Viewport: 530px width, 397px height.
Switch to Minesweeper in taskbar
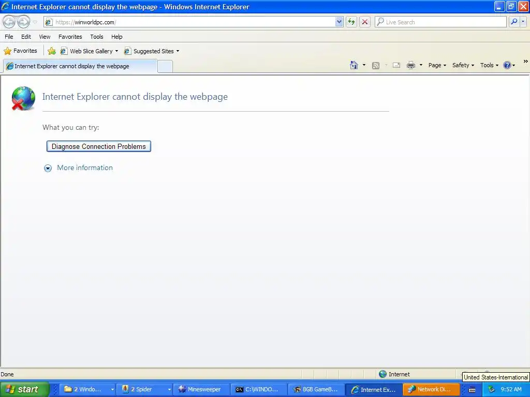[201, 389]
